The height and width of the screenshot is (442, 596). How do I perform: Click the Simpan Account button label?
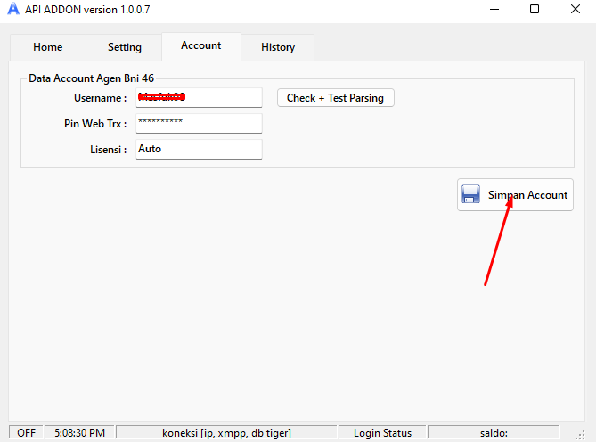pyautogui.click(x=527, y=195)
